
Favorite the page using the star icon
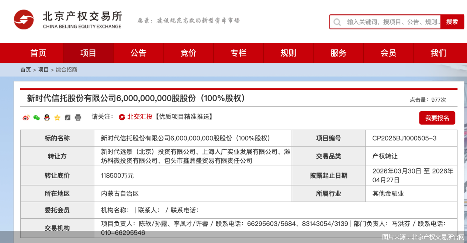click(x=57, y=117)
